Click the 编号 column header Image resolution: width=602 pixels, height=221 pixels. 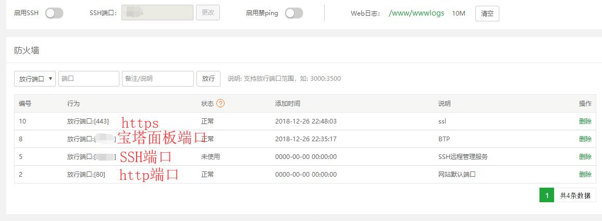point(26,104)
